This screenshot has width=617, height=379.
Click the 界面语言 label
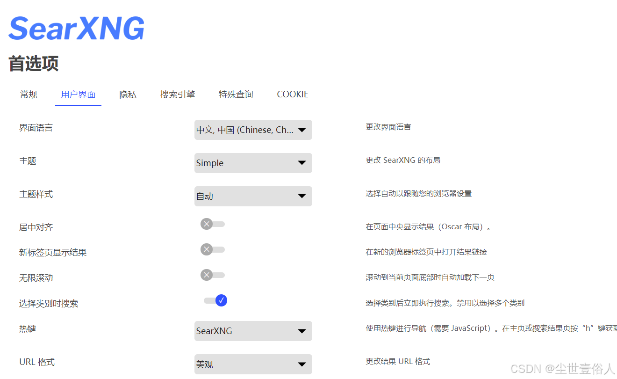tap(36, 128)
